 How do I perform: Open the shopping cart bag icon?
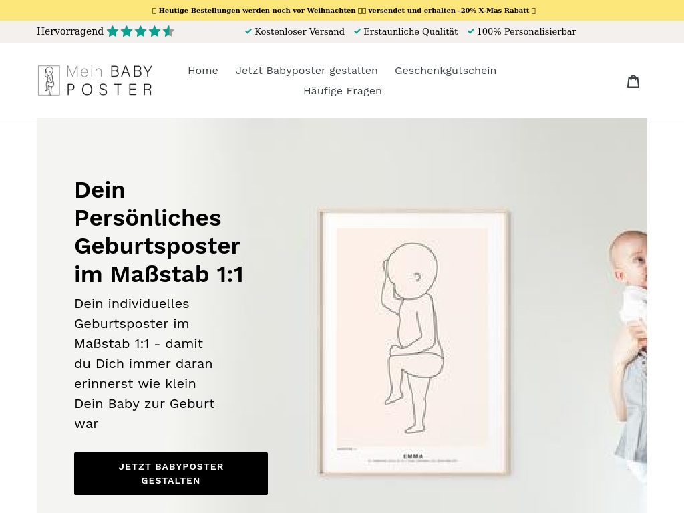tap(633, 81)
